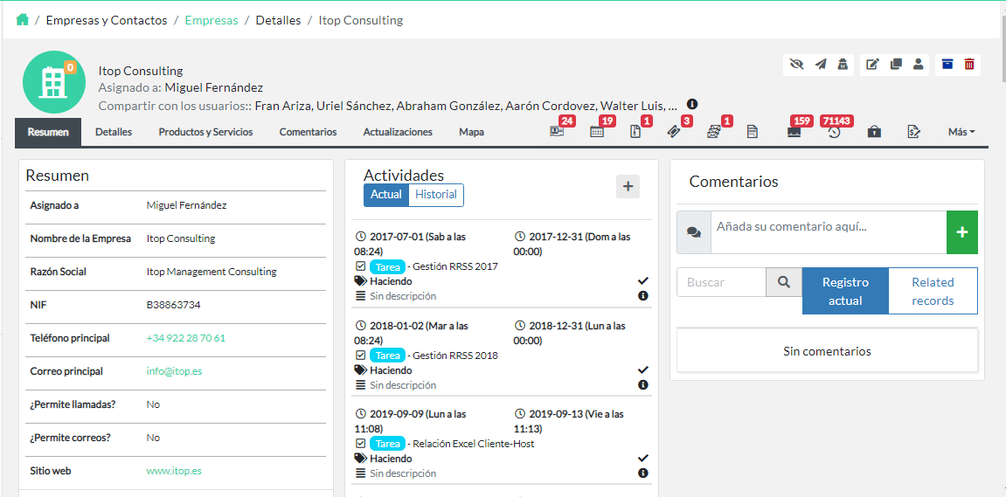This screenshot has width=1006, height=497.
Task: Click the edit record pencil icon
Action: (871, 65)
